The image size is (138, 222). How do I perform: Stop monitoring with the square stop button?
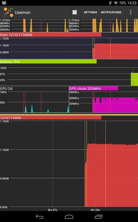[75, 12]
